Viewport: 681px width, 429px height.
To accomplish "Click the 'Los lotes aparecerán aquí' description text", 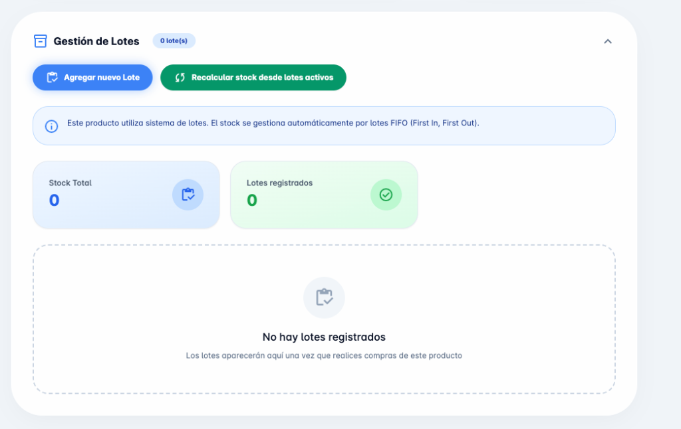I will point(324,356).
